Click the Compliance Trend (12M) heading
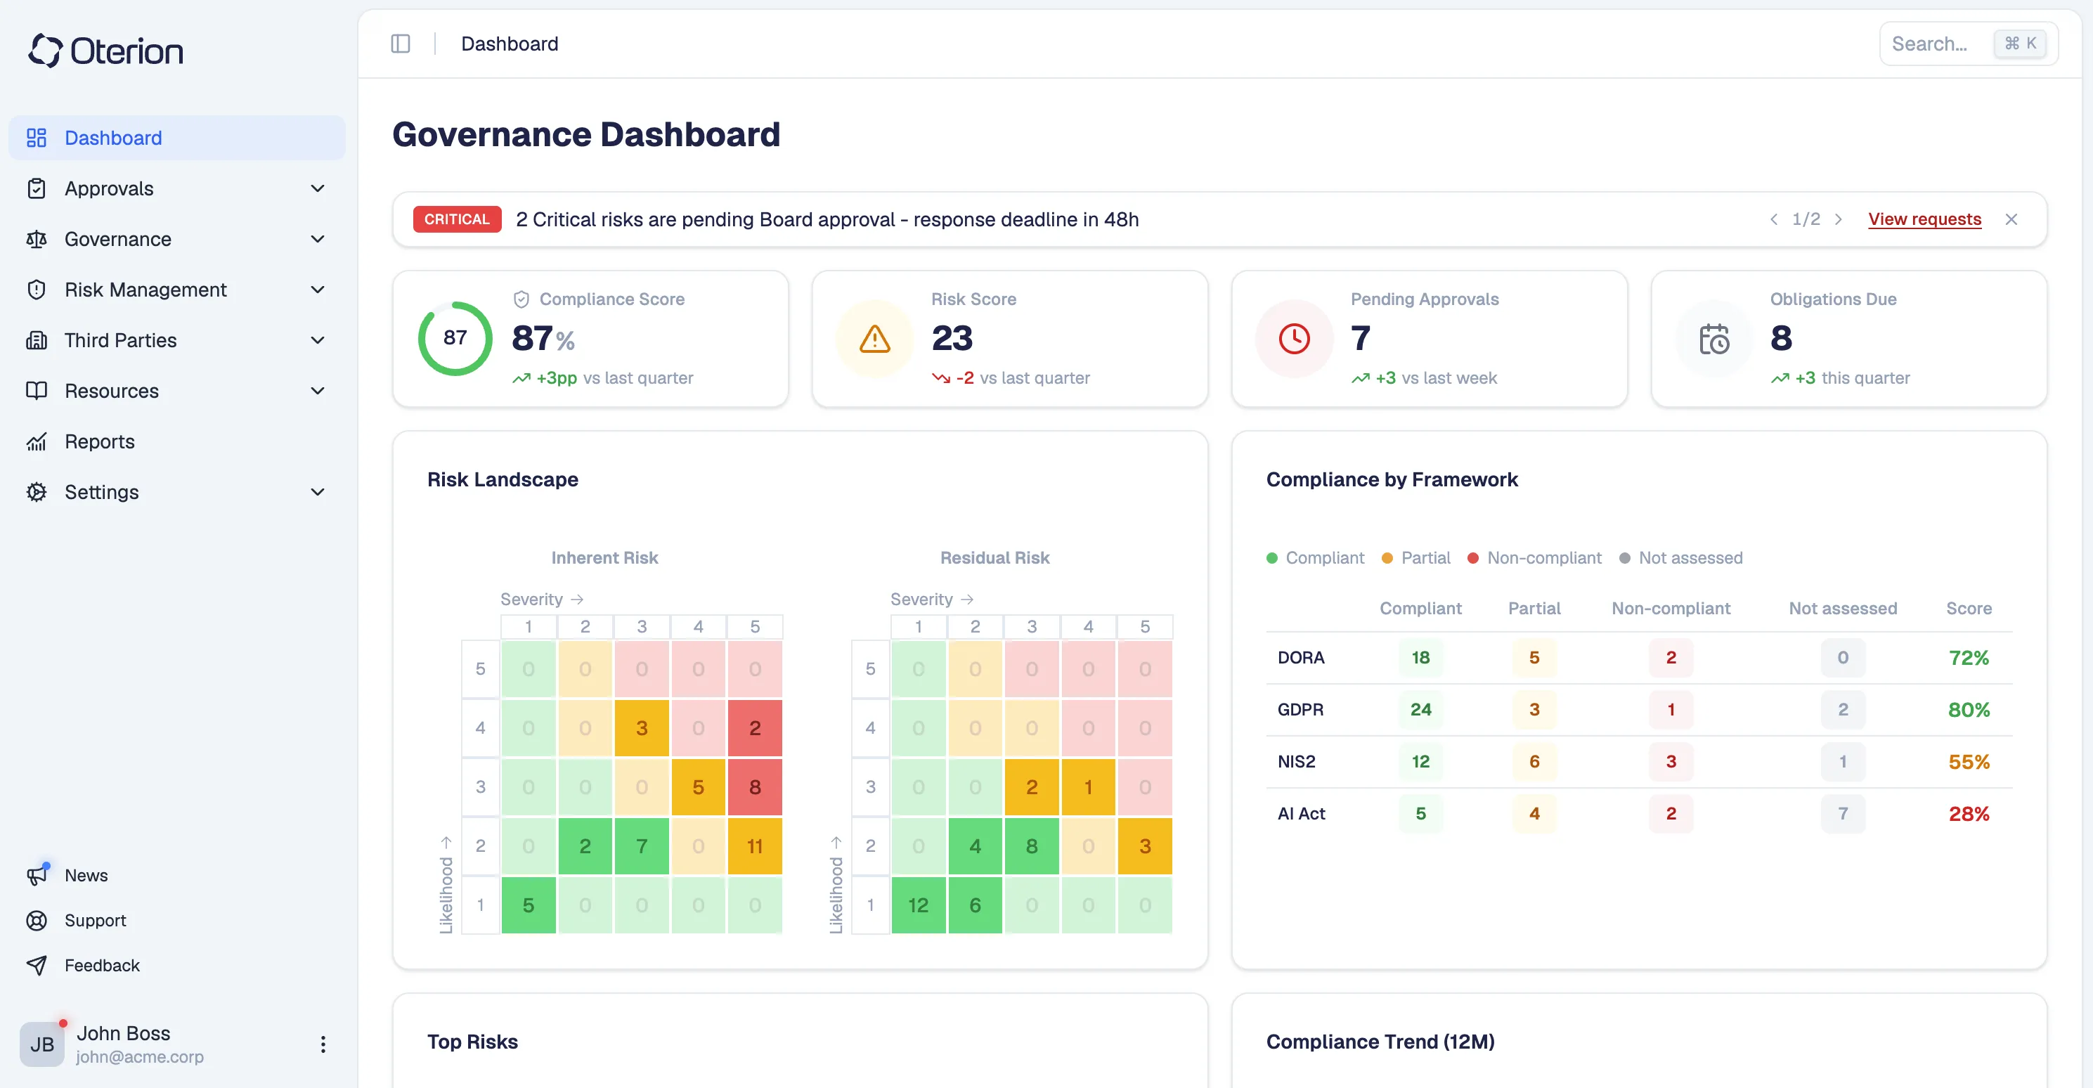The width and height of the screenshot is (2093, 1088). [x=1380, y=1042]
